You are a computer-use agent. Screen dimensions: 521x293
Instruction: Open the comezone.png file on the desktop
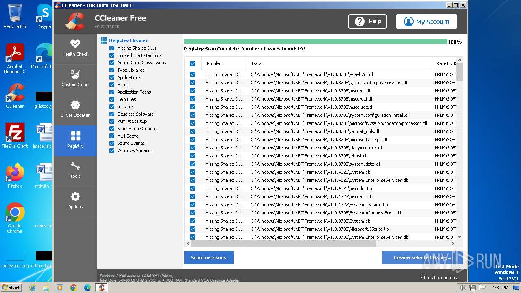(15, 259)
